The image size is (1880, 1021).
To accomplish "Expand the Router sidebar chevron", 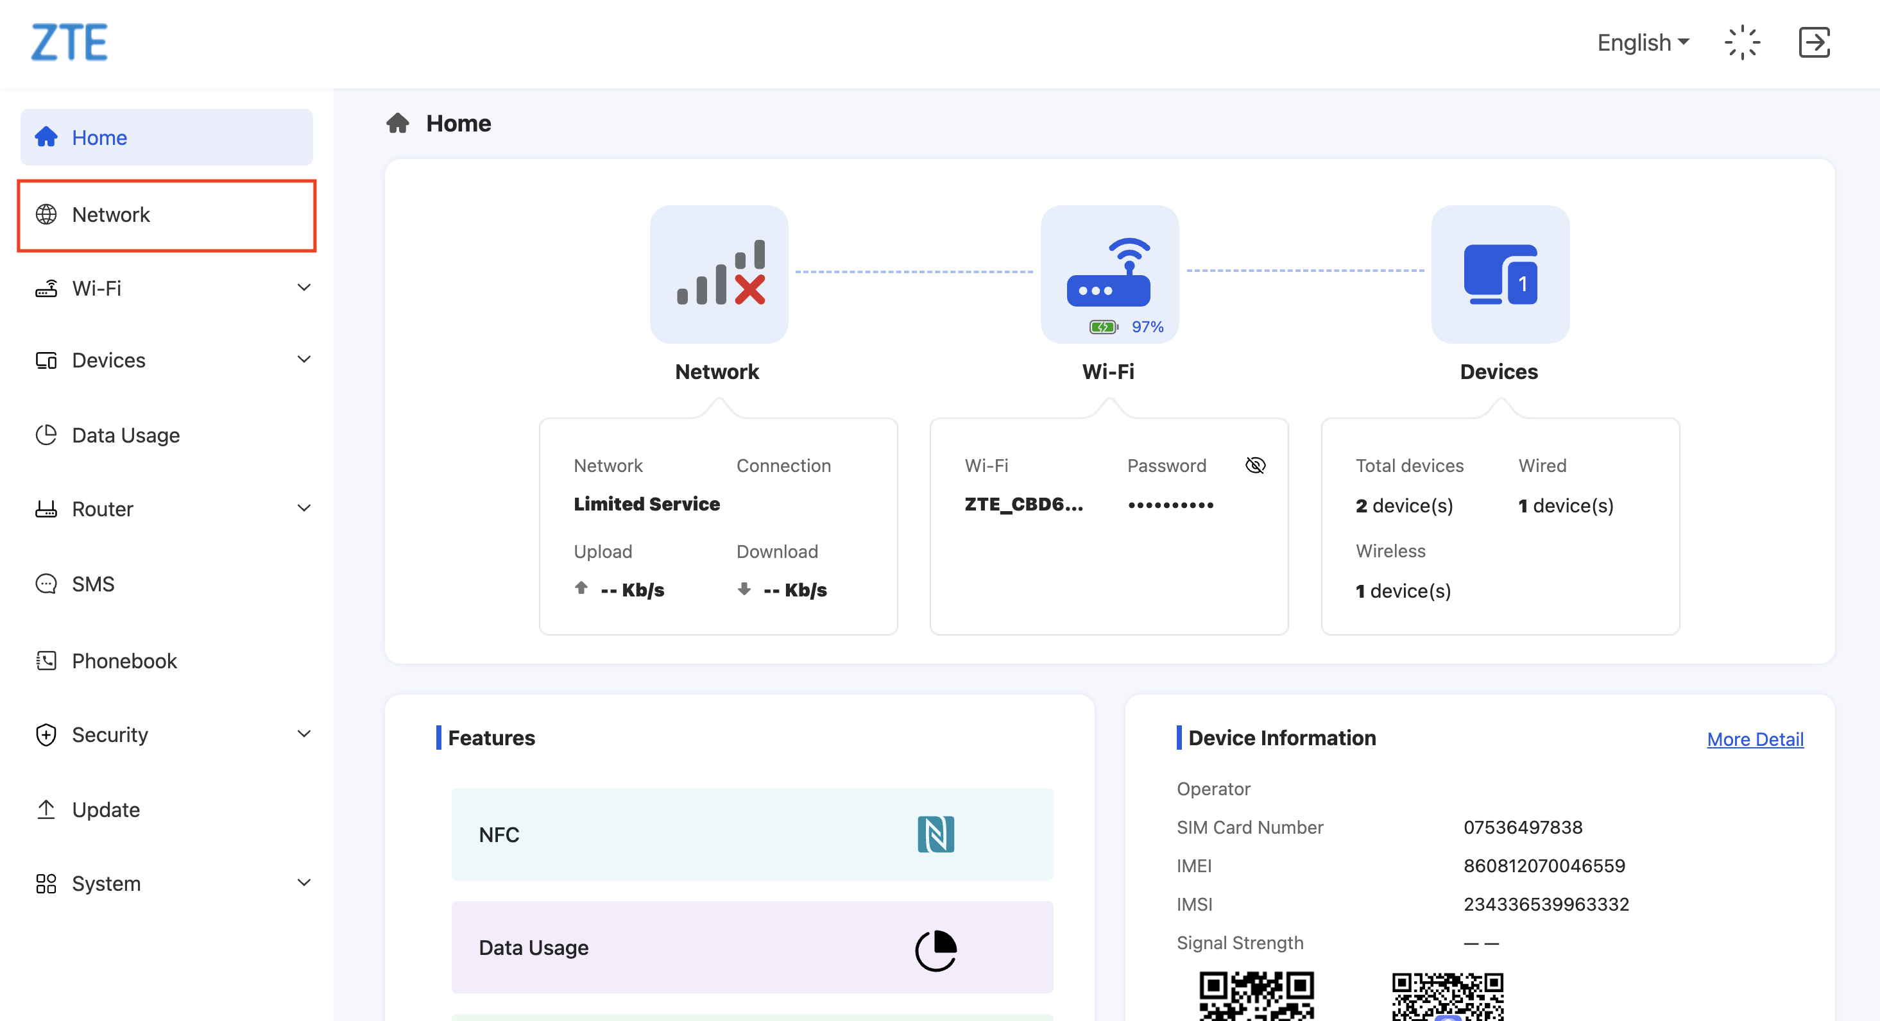I will (x=304, y=507).
